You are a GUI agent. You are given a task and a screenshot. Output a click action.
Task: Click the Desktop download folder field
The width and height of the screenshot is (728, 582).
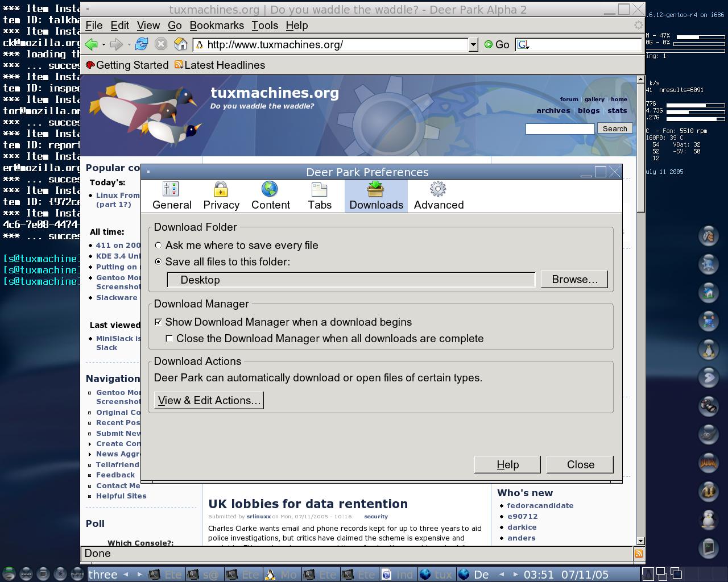[351, 280]
